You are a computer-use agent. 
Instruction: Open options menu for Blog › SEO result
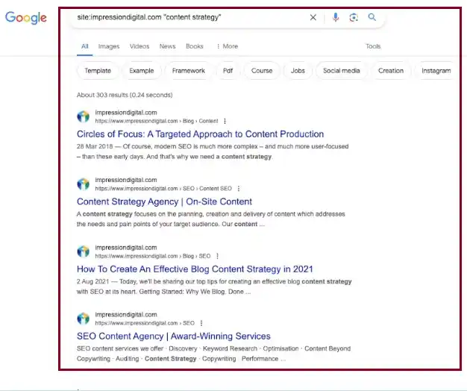coord(217,256)
